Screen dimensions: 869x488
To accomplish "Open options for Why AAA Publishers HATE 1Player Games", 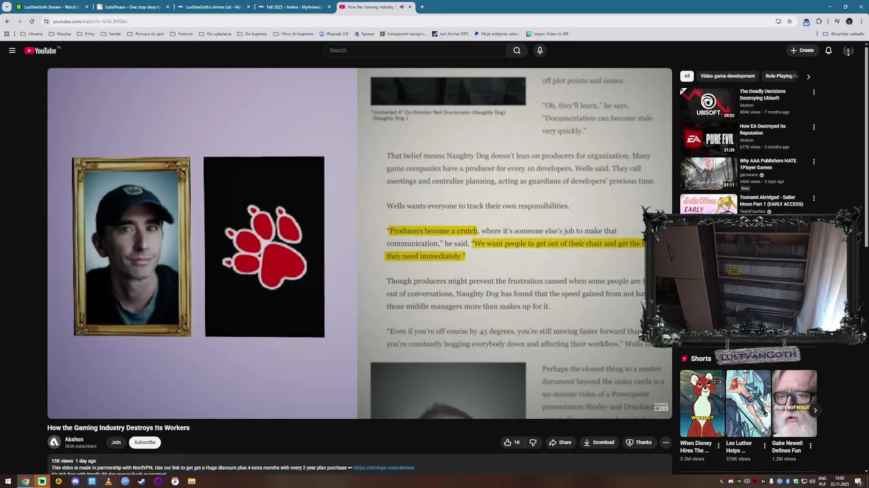I will 813,162.
